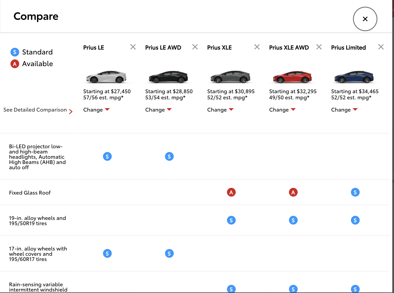Remove Prius XLE column with its X icon
This screenshot has height=293, width=394.
click(257, 47)
